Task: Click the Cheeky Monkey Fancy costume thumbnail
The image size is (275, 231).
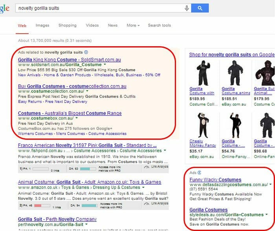Action: pos(203,125)
